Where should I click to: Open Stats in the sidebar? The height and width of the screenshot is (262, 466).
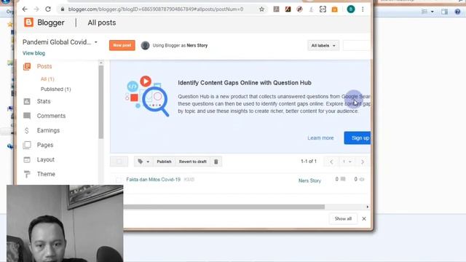coord(44,101)
